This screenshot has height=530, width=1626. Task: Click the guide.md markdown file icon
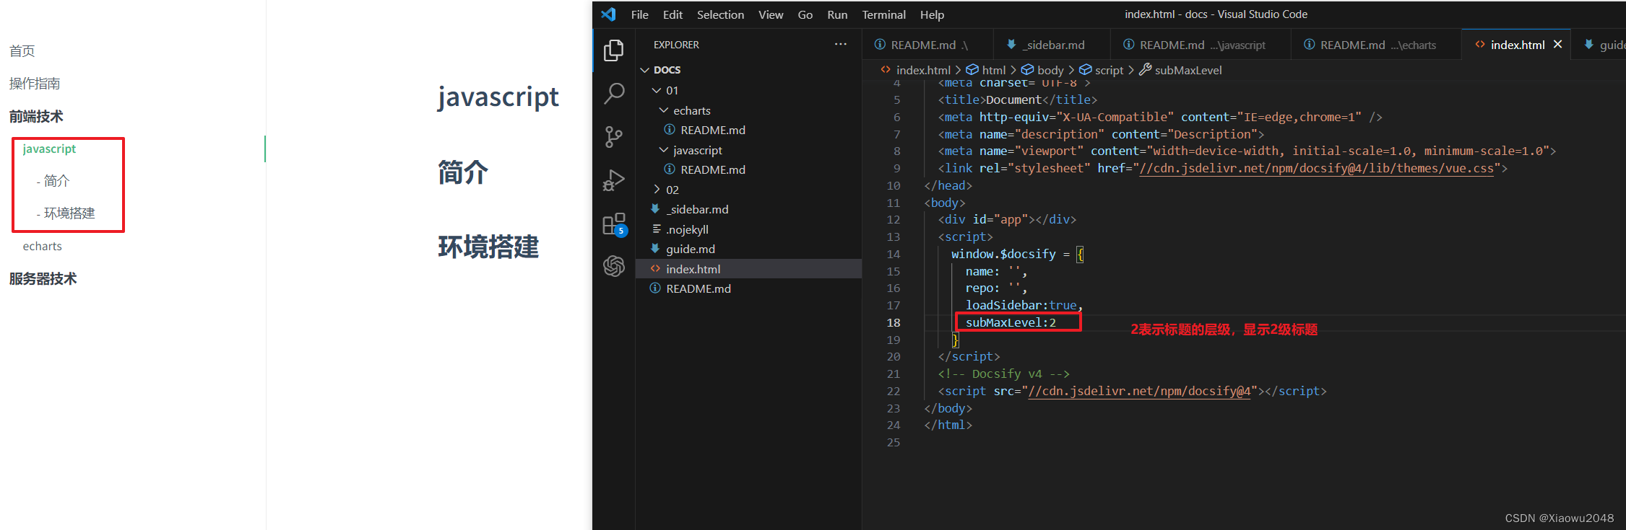tap(655, 249)
